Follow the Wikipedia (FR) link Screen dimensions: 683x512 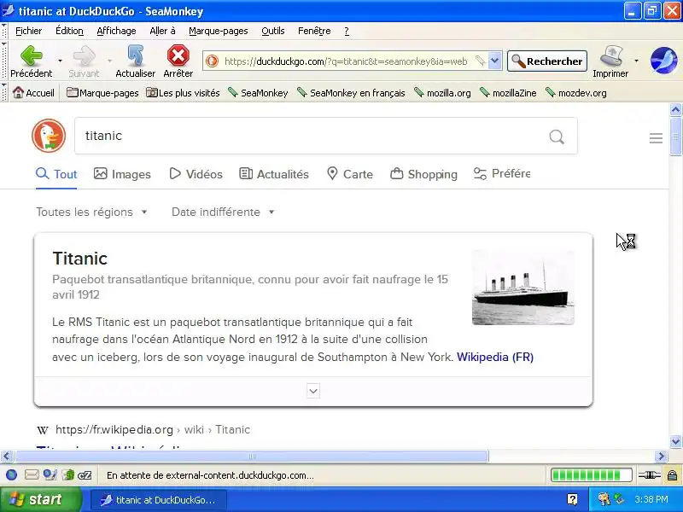coord(495,357)
